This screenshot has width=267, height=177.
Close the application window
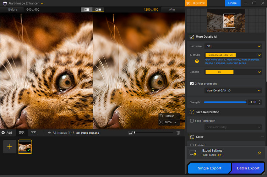click(x=263, y=3)
